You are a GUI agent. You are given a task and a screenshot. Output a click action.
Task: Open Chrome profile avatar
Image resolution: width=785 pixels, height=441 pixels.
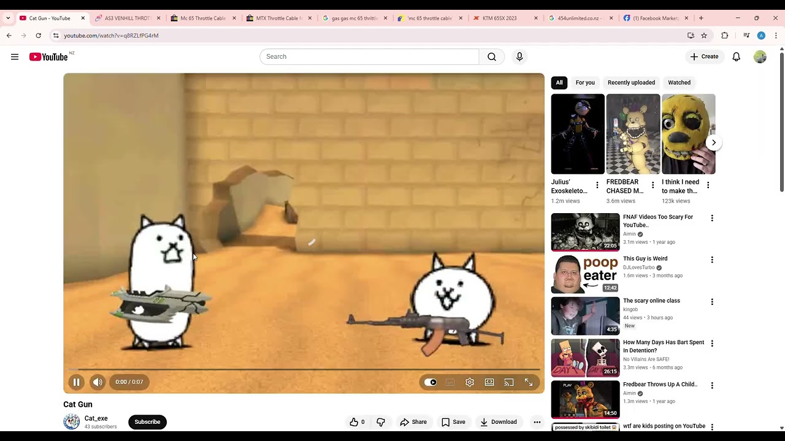tap(761, 36)
